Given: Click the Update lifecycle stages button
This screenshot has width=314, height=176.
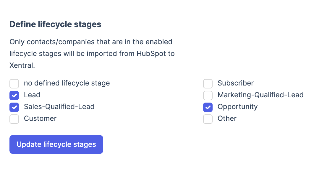Looking at the screenshot, I should click(x=56, y=144).
